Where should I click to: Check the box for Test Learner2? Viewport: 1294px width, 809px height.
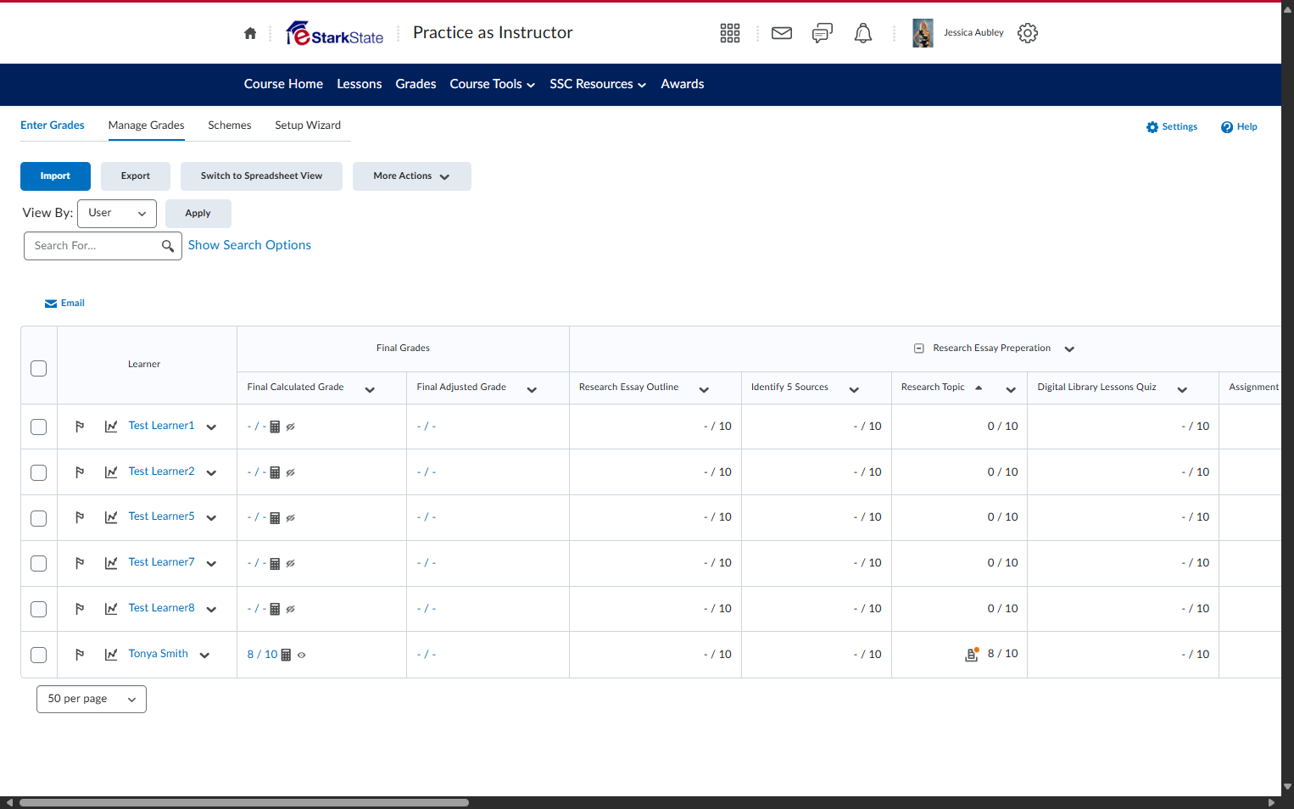coord(38,472)
